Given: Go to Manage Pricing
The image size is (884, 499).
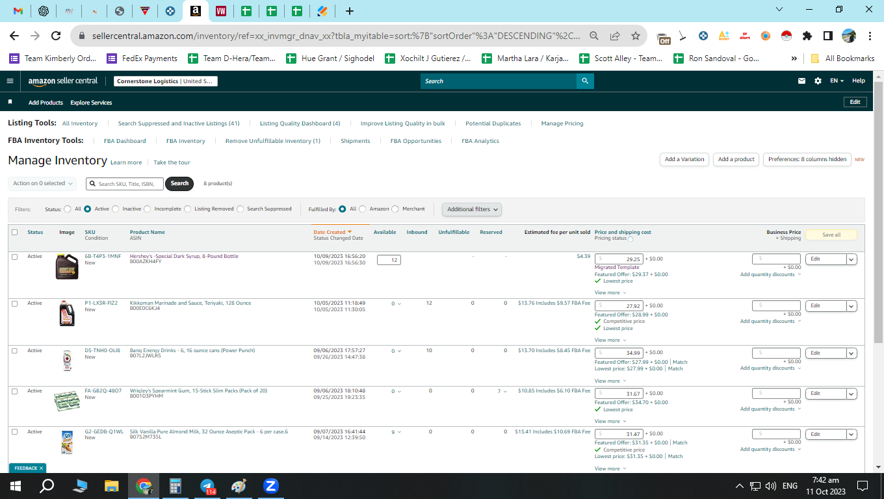Looking at the screenshot, I should (x=562, y=123).
